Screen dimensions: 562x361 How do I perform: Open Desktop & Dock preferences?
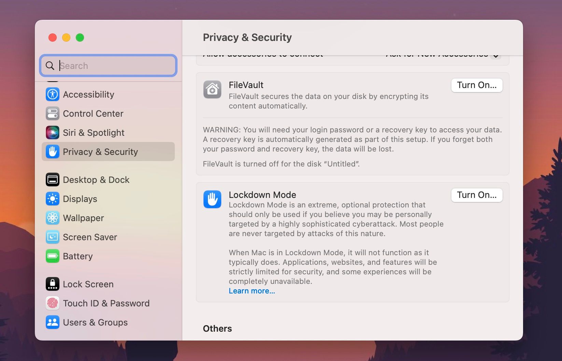coord(52,180)
